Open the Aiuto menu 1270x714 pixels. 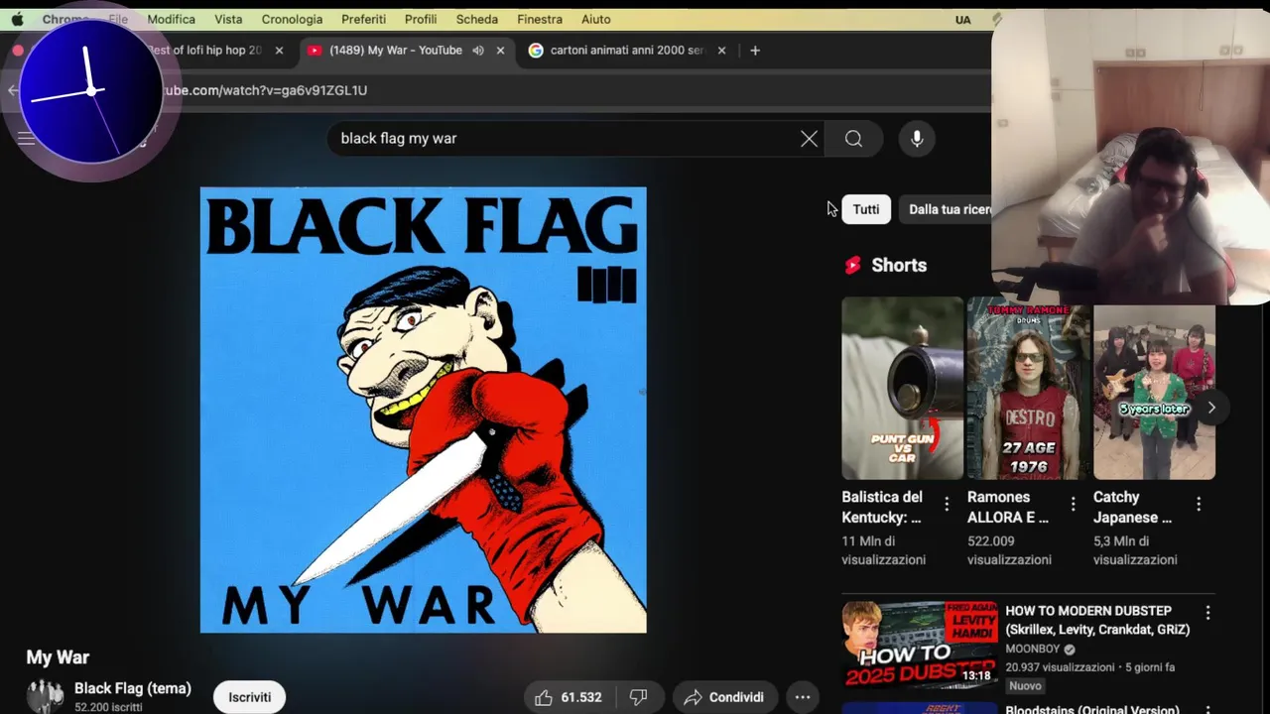[596, 19]
